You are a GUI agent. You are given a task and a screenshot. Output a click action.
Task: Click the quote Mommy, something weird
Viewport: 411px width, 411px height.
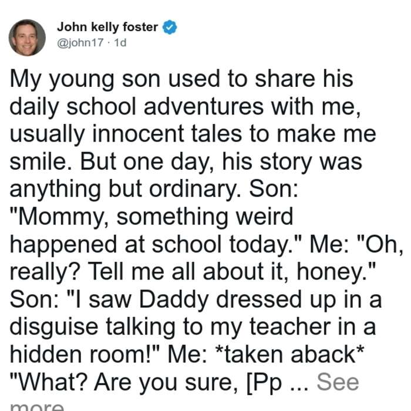tap(151, 217)
